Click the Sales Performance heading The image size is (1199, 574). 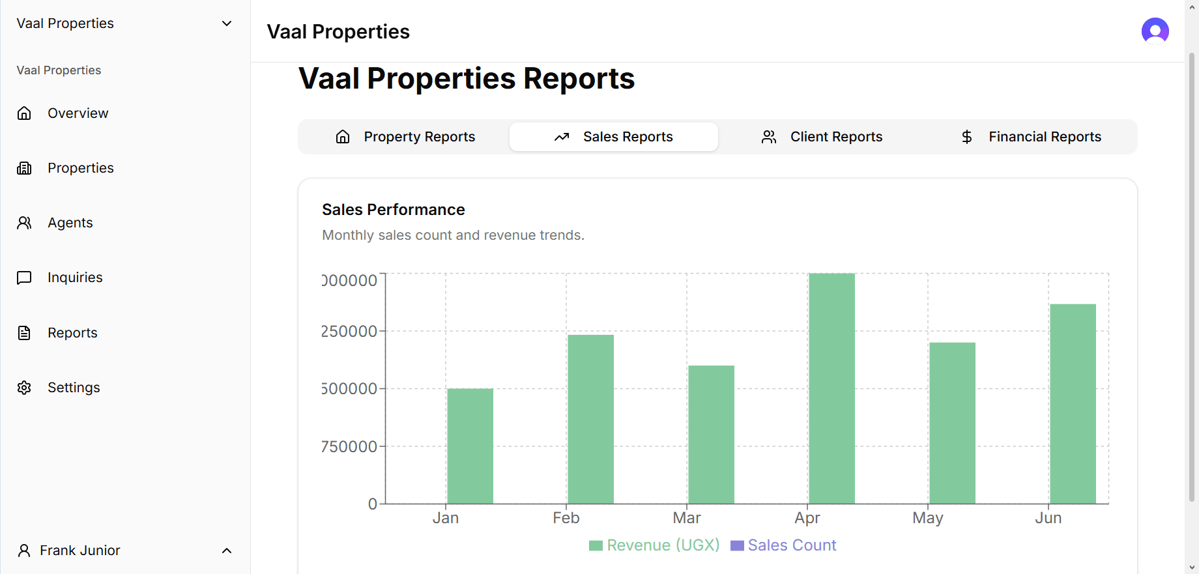coord(394,210)
